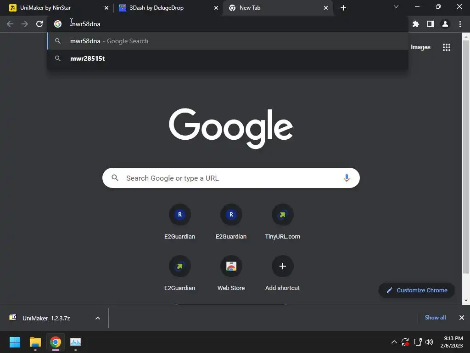
Task: Click the page scrollbar up arrow
Action: coord(466,37)
